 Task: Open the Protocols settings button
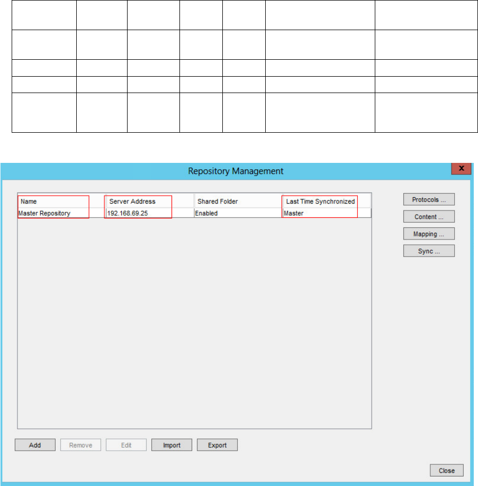(x=429, y=199)
